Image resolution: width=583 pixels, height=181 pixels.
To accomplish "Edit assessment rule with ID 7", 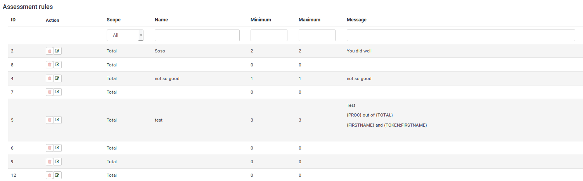I will 57,92.
